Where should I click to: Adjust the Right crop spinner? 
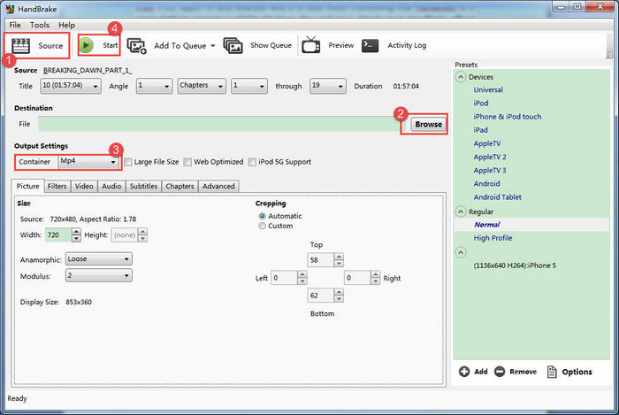(x=376, y=278)
